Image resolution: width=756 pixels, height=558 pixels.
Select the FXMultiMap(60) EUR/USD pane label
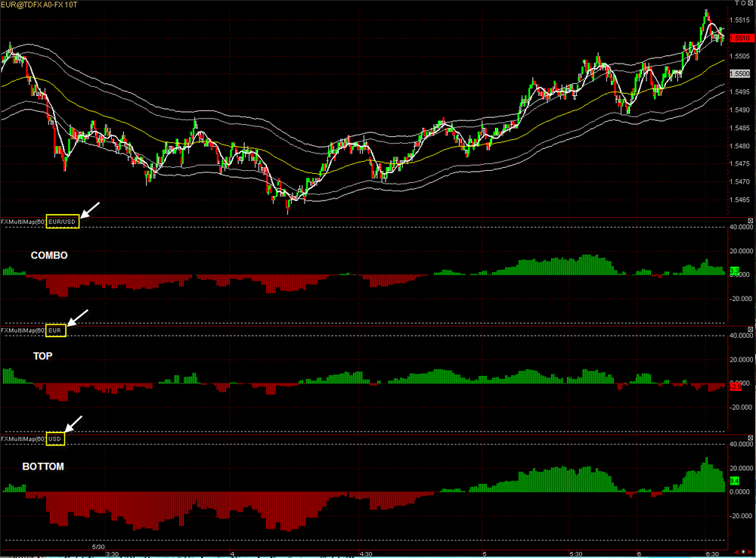click(x=38, y=222)
